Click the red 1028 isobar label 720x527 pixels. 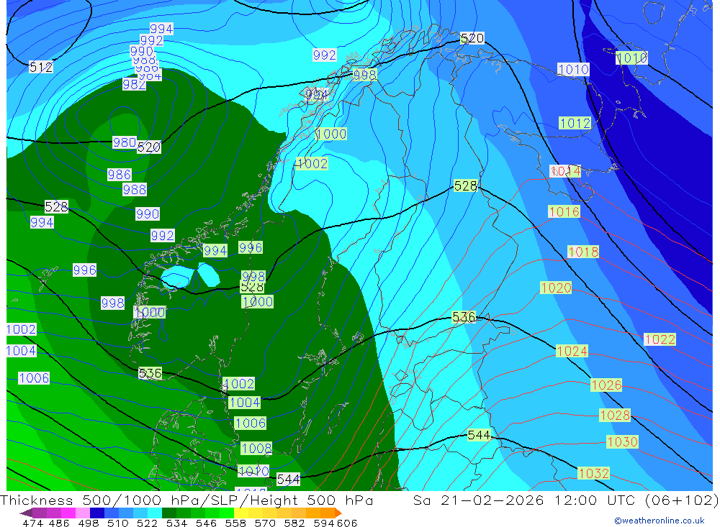pyautogui.click(x=615, y=416)
